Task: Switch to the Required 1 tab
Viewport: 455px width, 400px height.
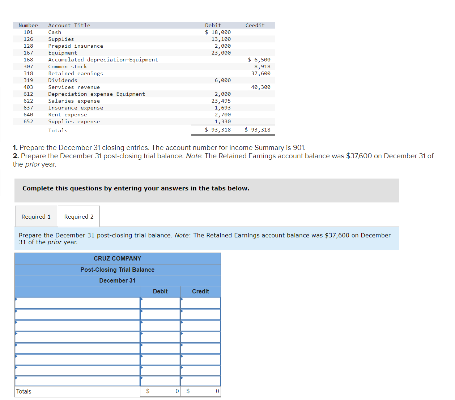Action: coord(36,216)
